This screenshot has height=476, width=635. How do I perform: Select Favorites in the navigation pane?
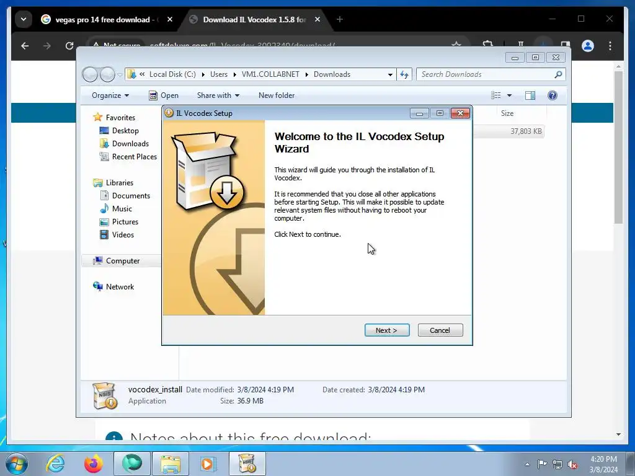coord(120,117)
